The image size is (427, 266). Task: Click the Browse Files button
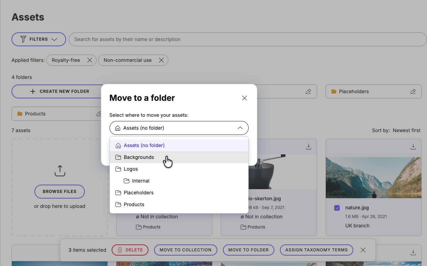click(59, 192)
